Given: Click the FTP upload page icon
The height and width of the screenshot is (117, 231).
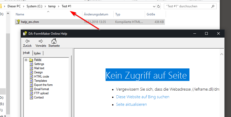Looking at the screenshot, I should point(31,93).
